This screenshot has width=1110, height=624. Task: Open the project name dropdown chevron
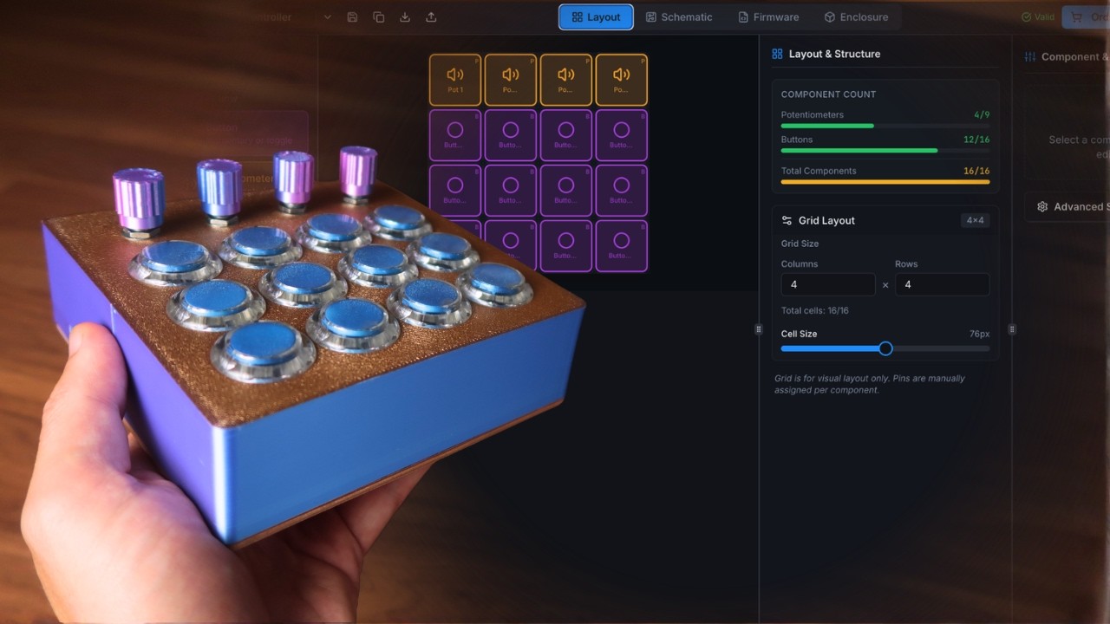(x=327, y=16)
